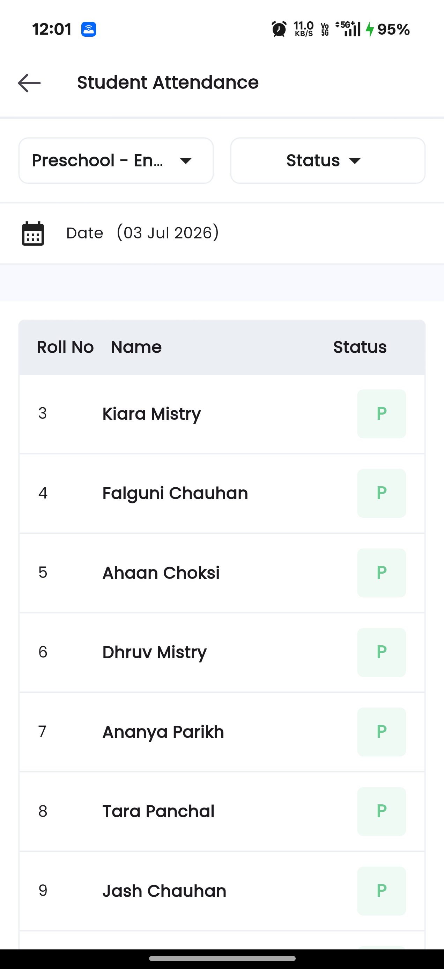
Task: Toggle Falguni Chauhan's present status badge
Action: [x=381, y=493]
